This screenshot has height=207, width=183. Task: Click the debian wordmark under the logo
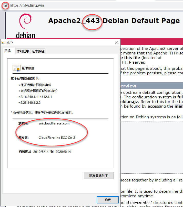tap(26, 35)
